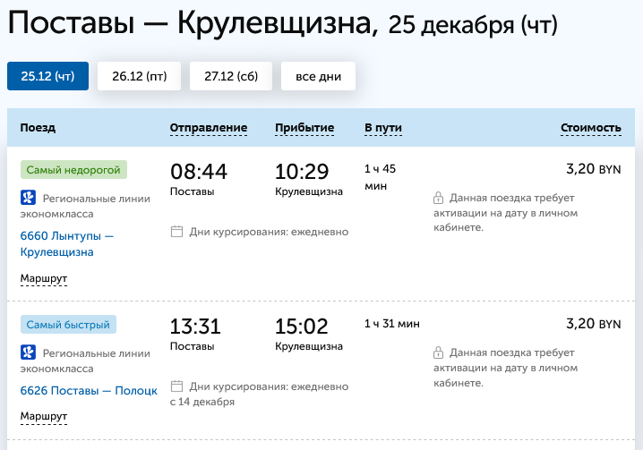Click the lock icon in the 08:44 train's activation note
The image size is (643, 450).
coord(438,198)
